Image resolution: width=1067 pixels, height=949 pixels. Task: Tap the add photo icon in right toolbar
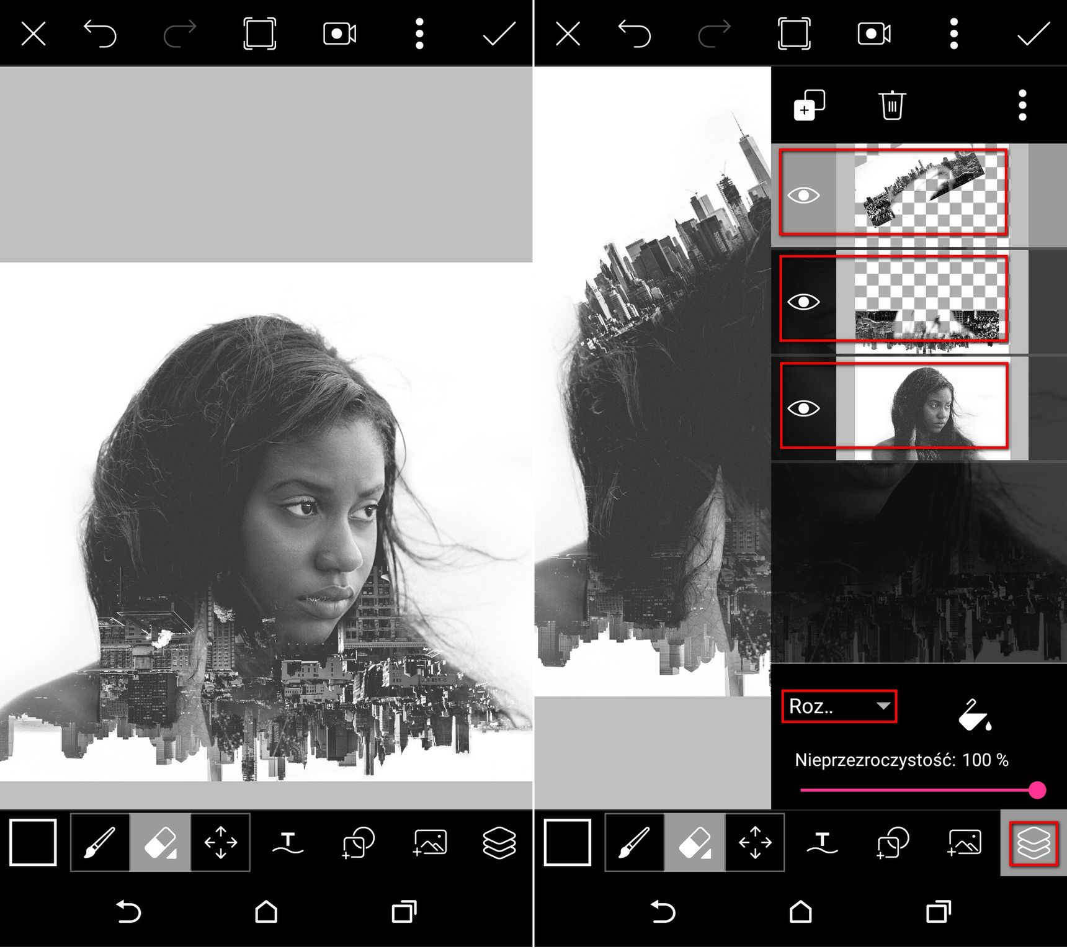963,843
